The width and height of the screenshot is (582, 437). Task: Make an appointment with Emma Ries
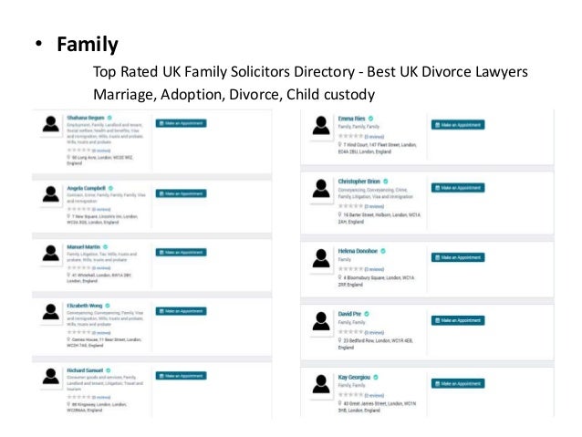click(x=458, y=125)
